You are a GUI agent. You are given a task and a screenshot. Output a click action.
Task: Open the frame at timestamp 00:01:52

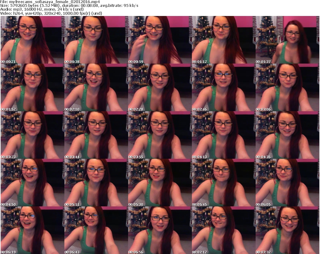[32, 87]
